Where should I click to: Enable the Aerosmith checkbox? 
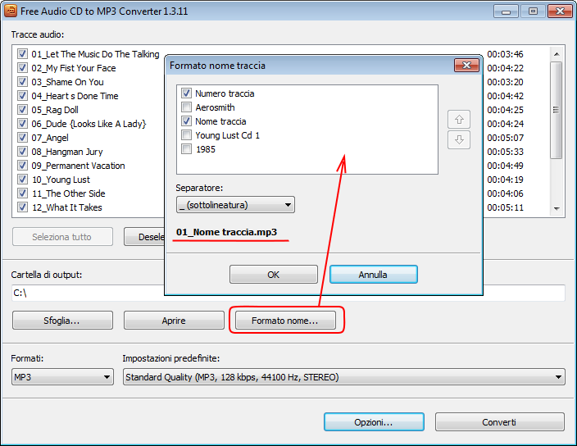(x=186, y=107)
